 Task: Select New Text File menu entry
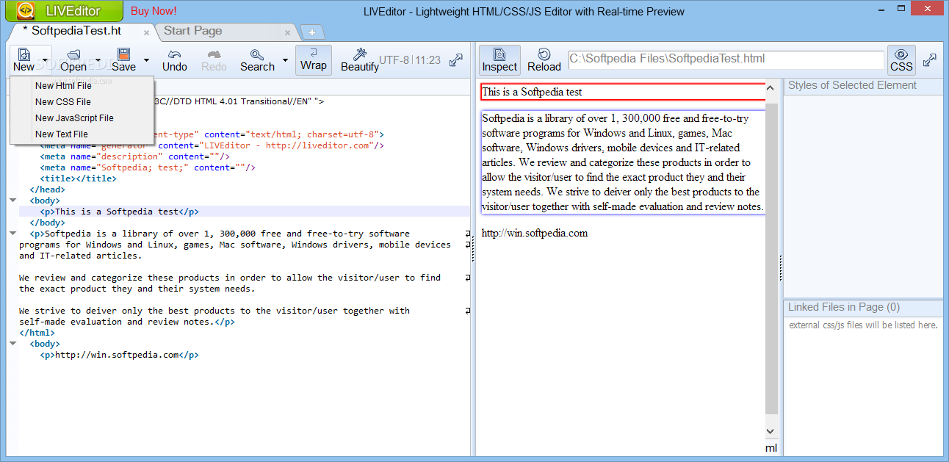point(82,134)
